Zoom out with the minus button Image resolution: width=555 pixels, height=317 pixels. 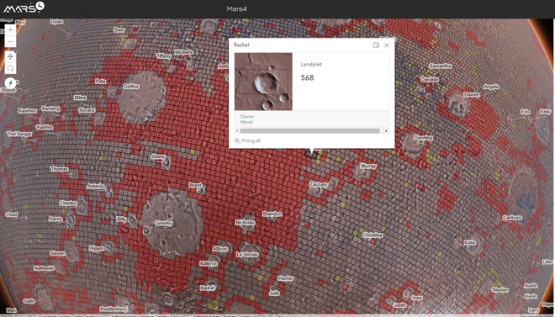tap(10, 42)
